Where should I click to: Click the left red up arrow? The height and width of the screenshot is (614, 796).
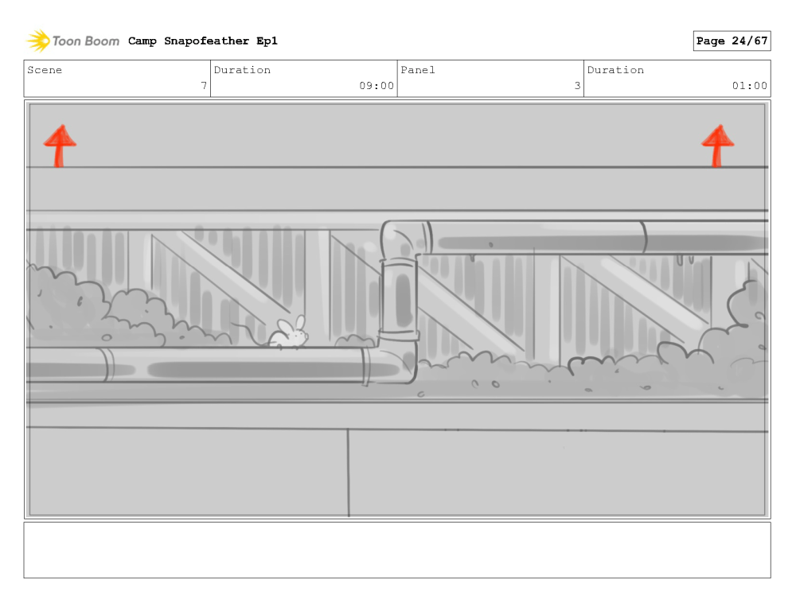pos(59,145)
